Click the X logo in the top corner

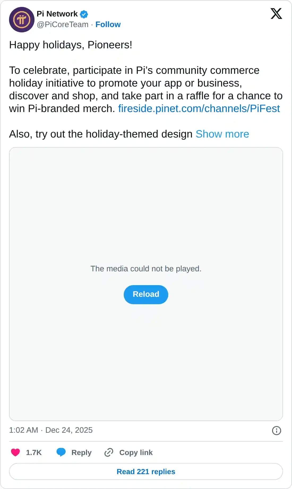coord(276,14)
